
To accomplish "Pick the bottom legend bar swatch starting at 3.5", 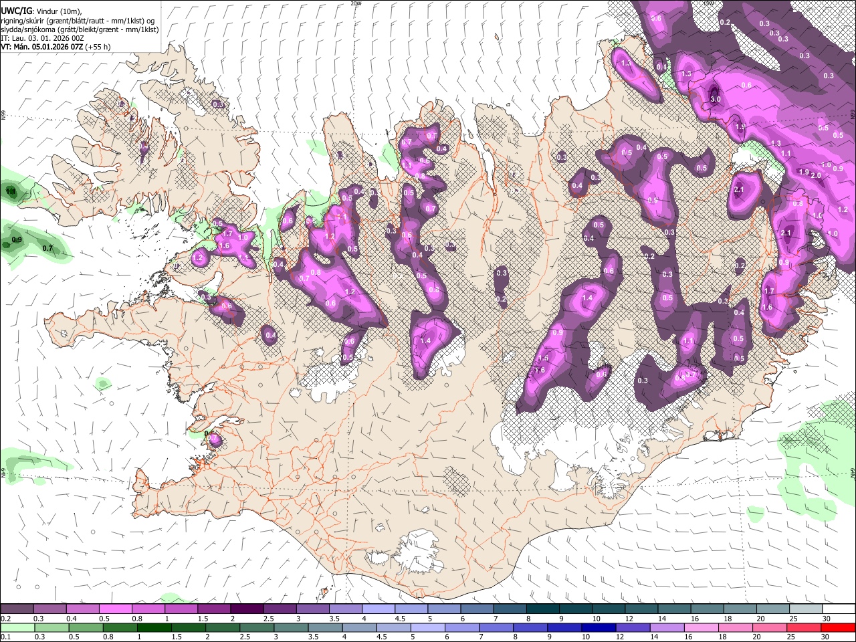I will coord(326,627).
